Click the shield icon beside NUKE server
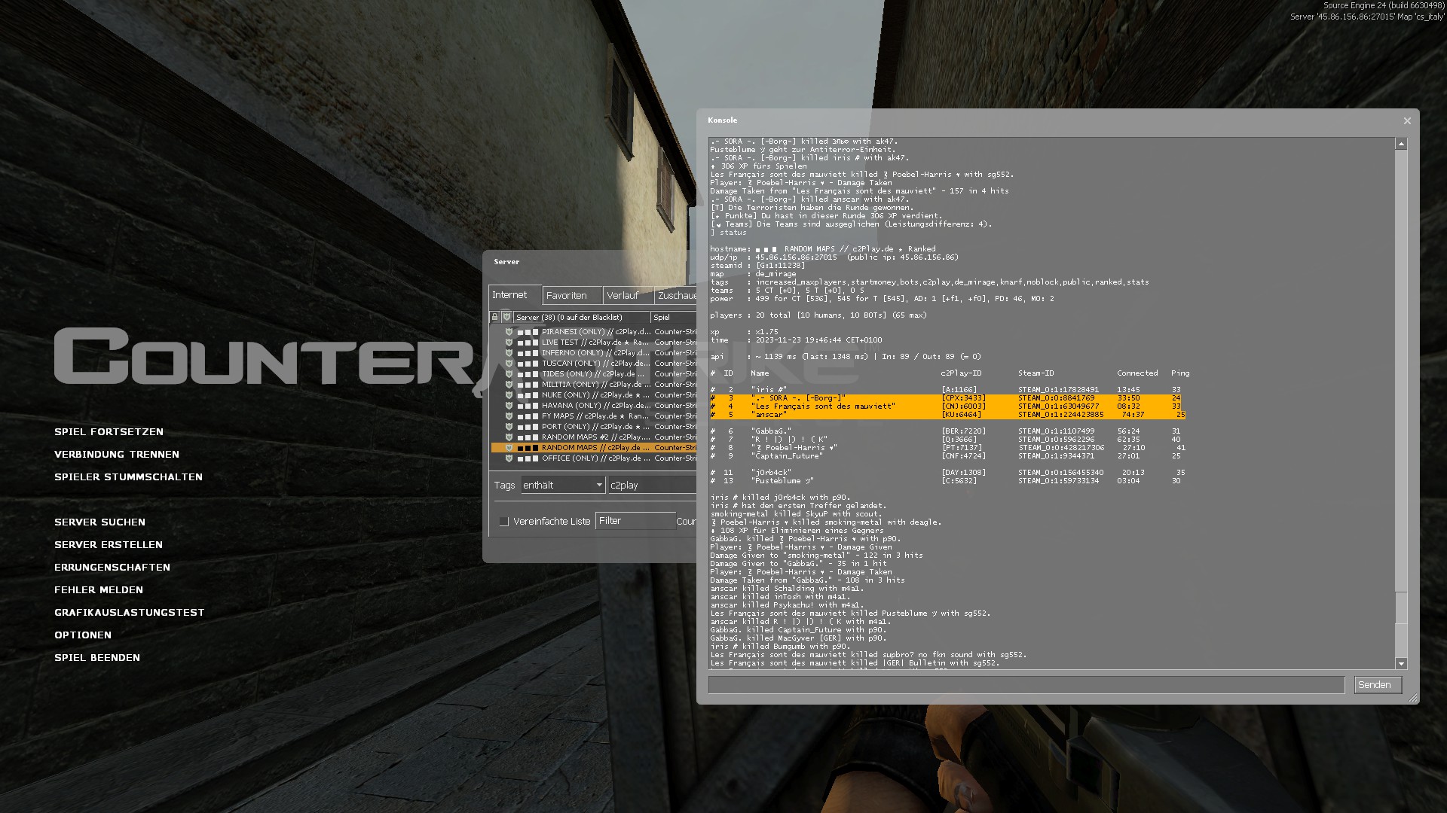 tap(509, 395)
